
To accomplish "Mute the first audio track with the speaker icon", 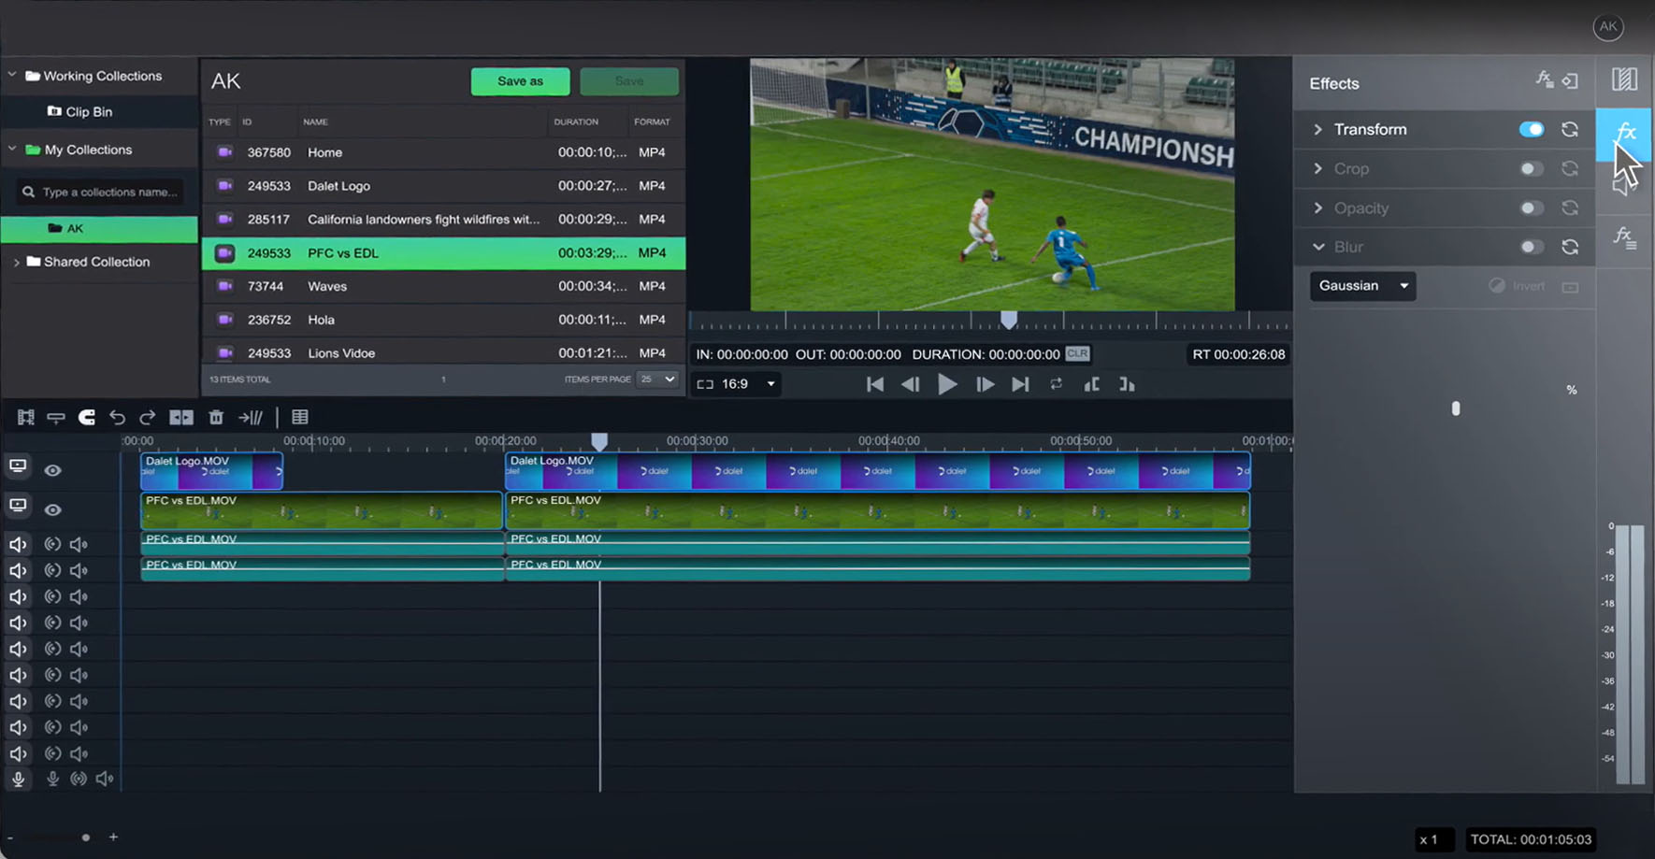I will (18, 543).
